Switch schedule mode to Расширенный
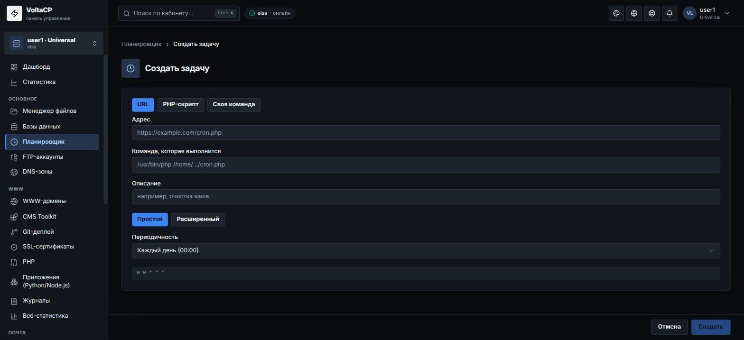The width and height of the screenshot is (744, 340). pyautogui.click(x=198, y=219)
